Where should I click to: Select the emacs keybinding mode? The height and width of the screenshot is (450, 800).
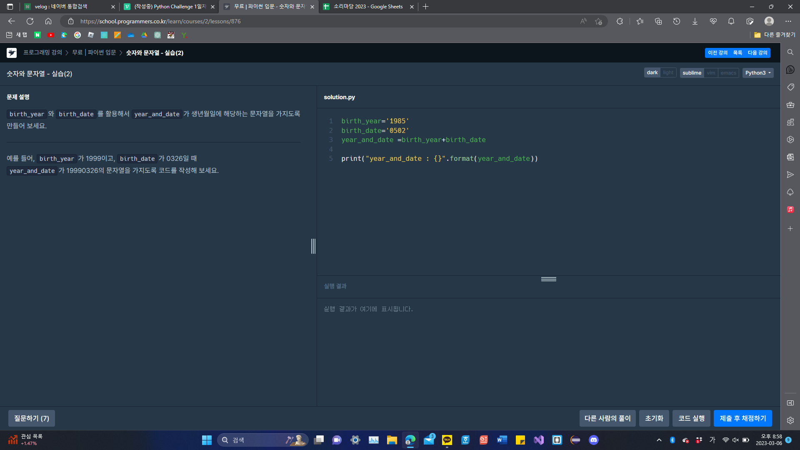coord(728,73)
